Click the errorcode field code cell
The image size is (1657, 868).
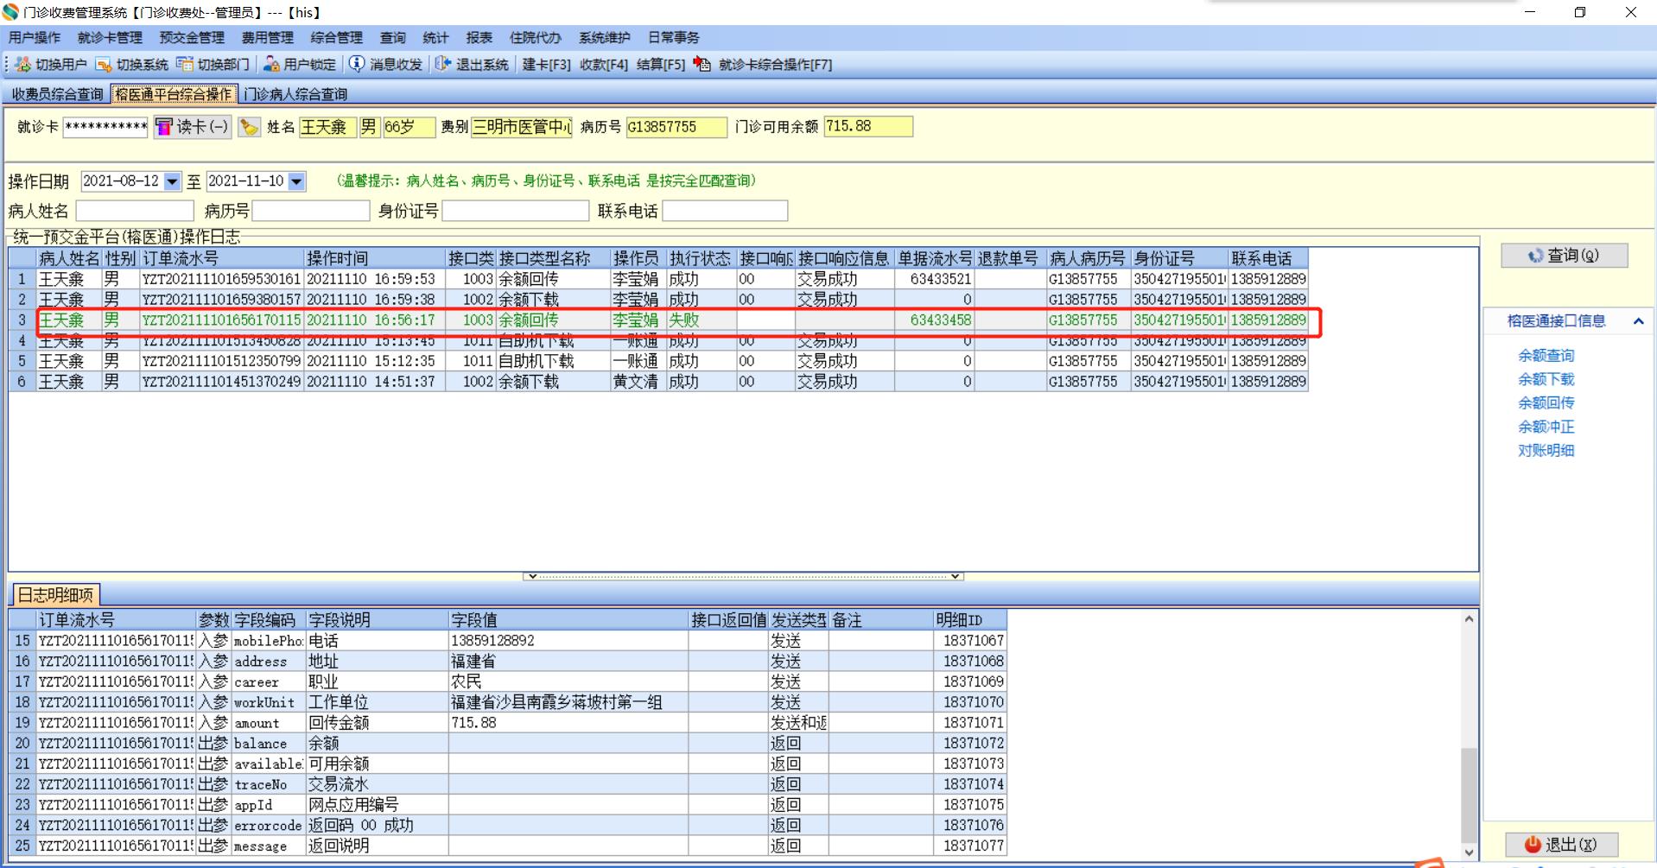(x=268, y=826)
